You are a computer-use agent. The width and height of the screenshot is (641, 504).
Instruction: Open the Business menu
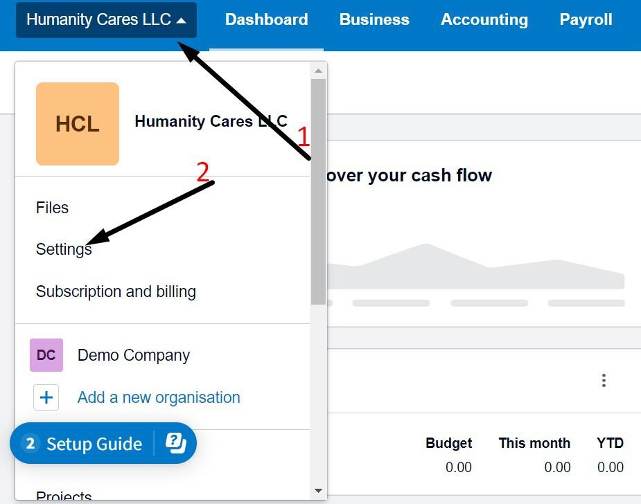click(x=374, y=19)
